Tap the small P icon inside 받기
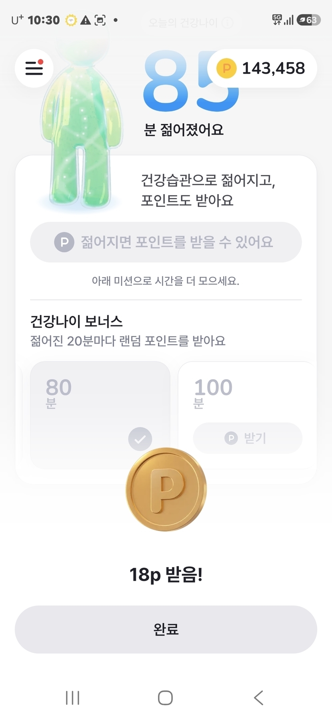 [x=231, y=438]
